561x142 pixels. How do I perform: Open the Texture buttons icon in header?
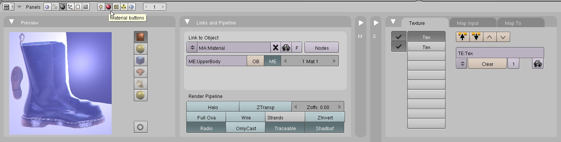click(116, 7)
